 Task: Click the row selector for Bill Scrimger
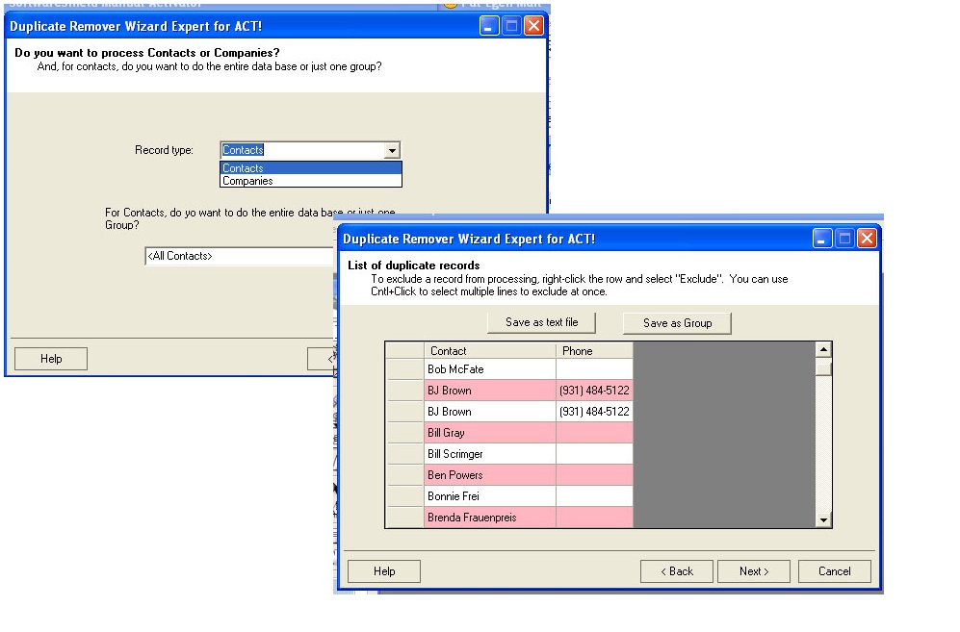tap(405, 454)
